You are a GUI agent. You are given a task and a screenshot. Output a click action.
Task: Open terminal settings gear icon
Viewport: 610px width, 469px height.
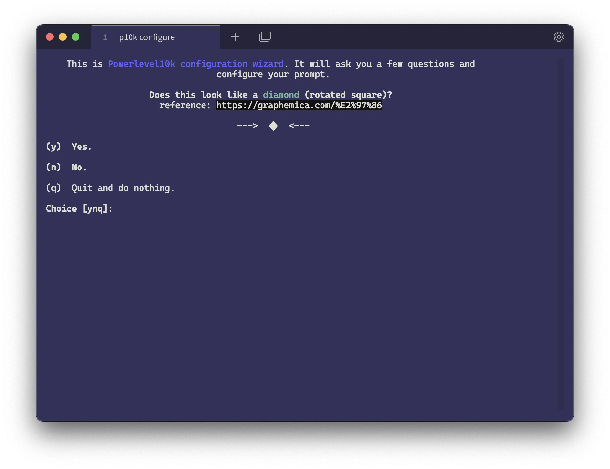(x=559, y=37)
